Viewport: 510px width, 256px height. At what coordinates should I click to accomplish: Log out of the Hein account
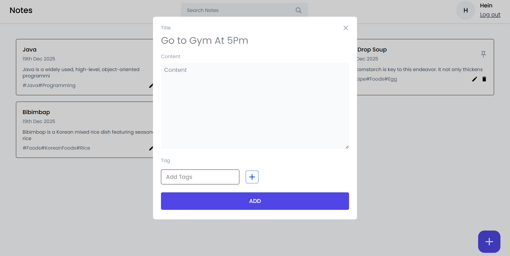[x=490, y=15]
